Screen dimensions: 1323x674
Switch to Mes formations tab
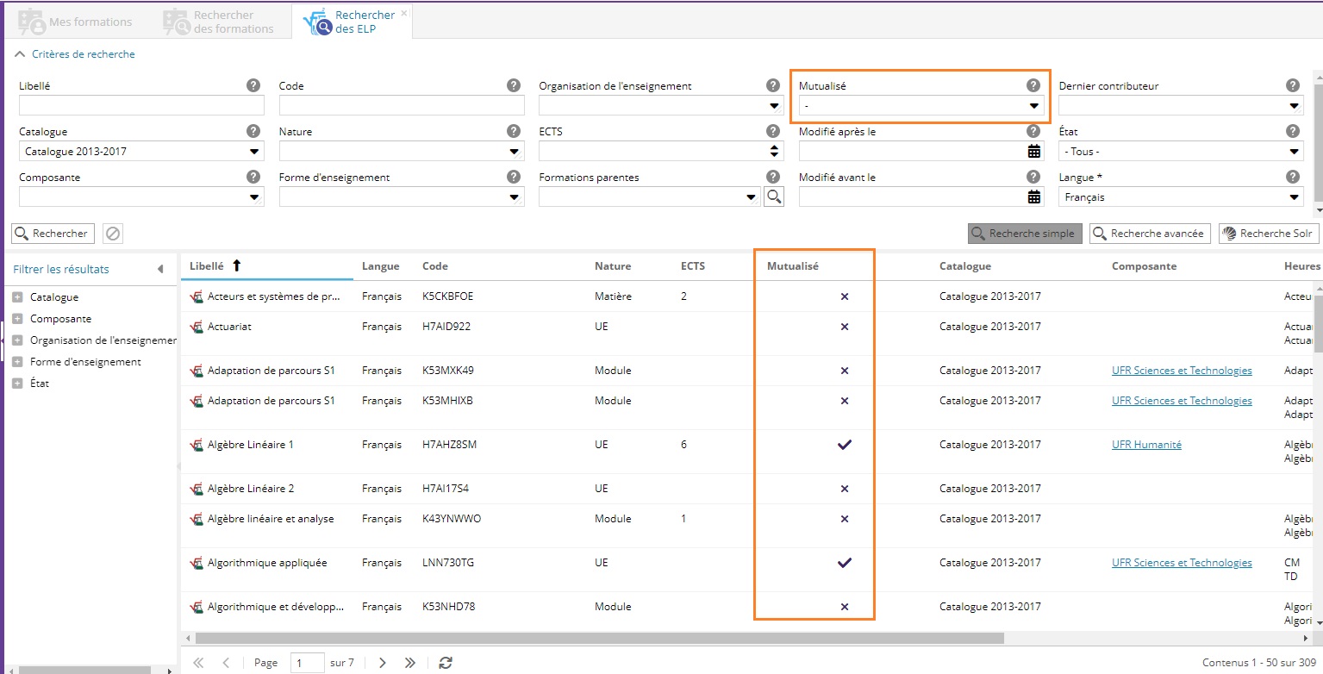[x=76, y=22]
